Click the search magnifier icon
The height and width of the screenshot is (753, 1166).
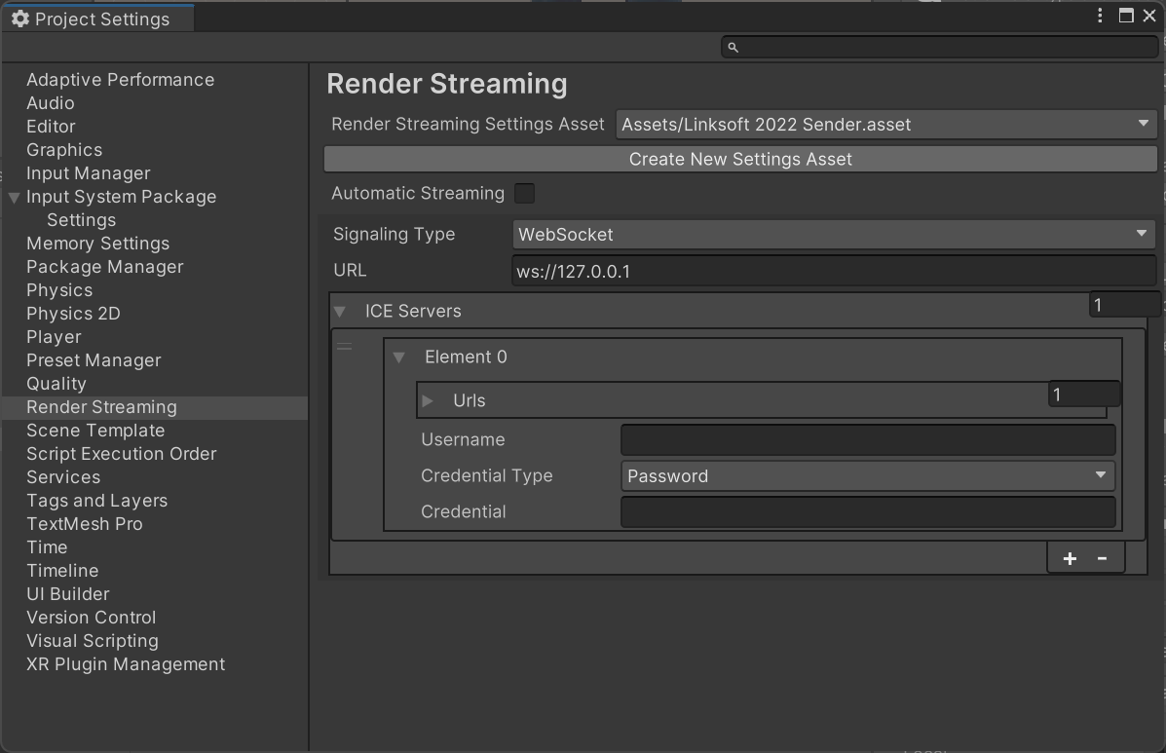pos(733,47)
